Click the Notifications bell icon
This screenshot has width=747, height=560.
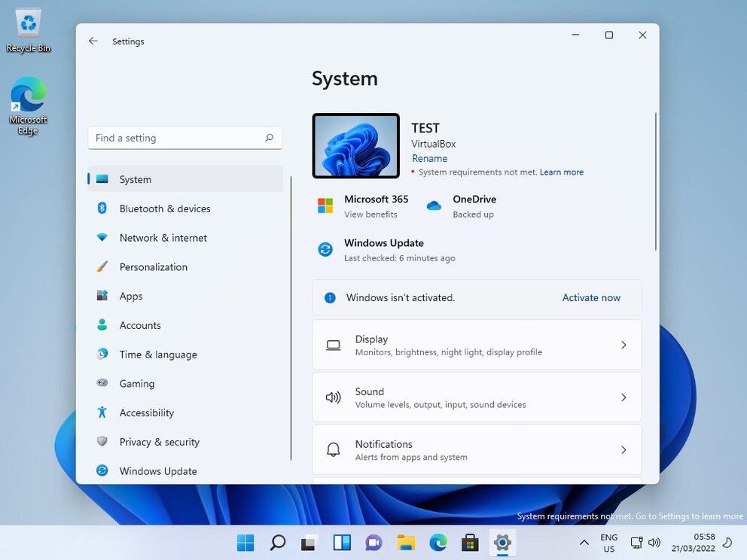tap(333, 449)
